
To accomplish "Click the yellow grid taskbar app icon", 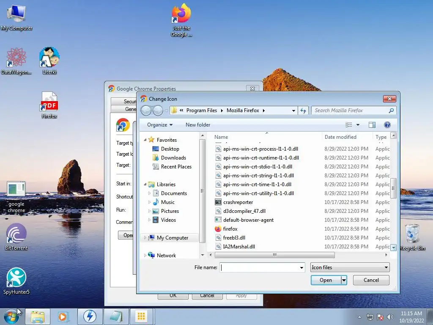I will coord(141,317).
